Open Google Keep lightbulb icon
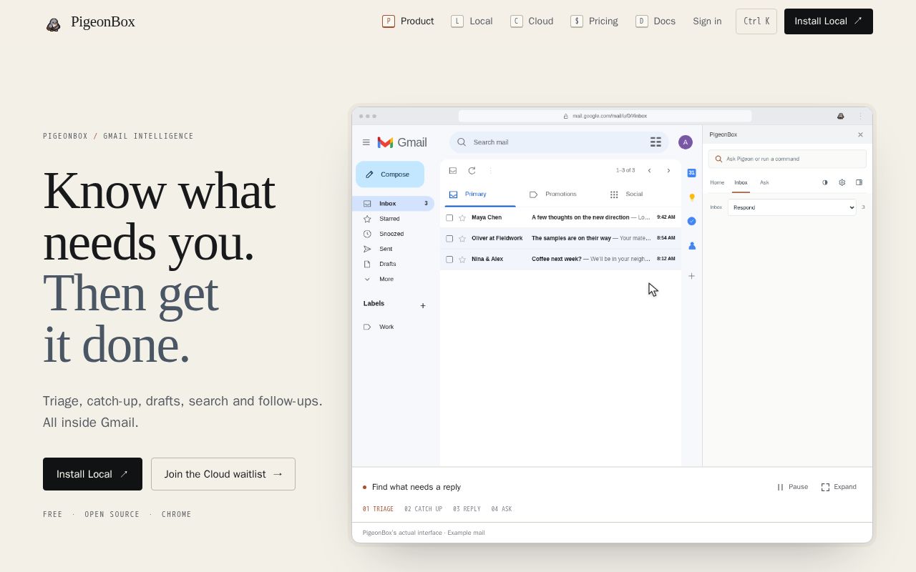Image resolution: width=916 pixels, height=572 pixels. pos(691,197)
